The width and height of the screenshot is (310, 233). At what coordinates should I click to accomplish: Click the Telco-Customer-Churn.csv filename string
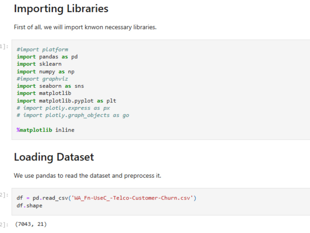point(132,198)
